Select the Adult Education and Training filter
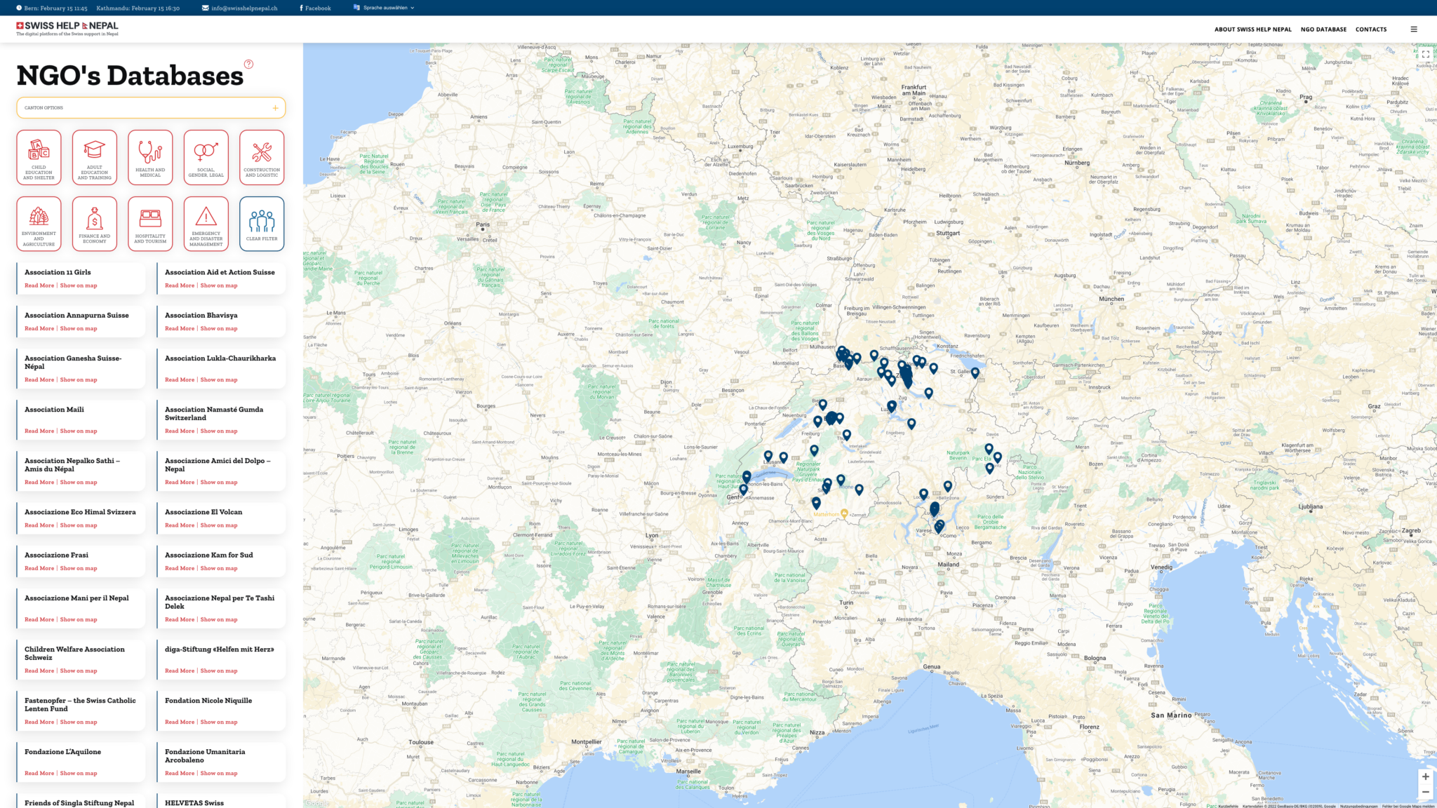The height and width of the screenshot is (808, 1437). point(94,157)
